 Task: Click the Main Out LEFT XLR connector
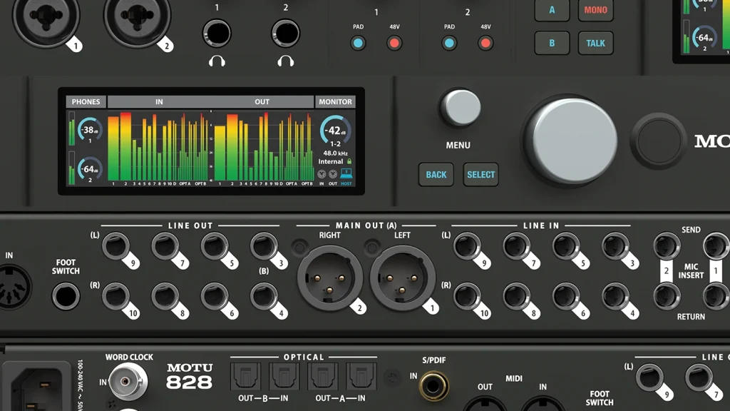[x=403, y=278]
